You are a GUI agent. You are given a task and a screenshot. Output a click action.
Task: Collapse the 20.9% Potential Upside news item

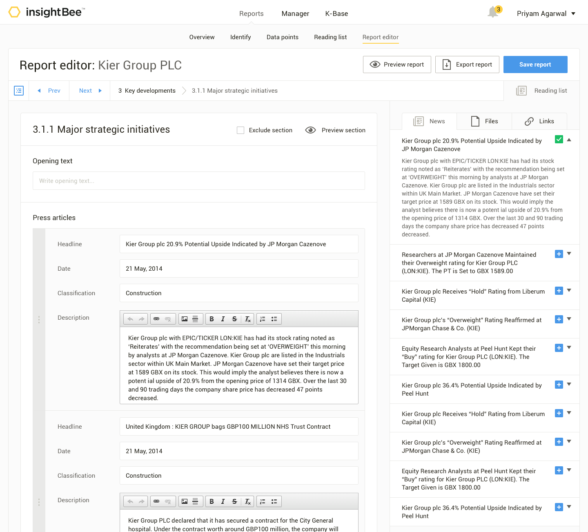click(x=569, y=140)
